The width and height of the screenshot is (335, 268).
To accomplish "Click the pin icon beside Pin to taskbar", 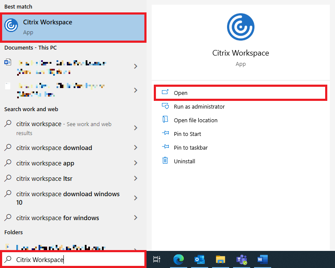I will tap(165, 147).
